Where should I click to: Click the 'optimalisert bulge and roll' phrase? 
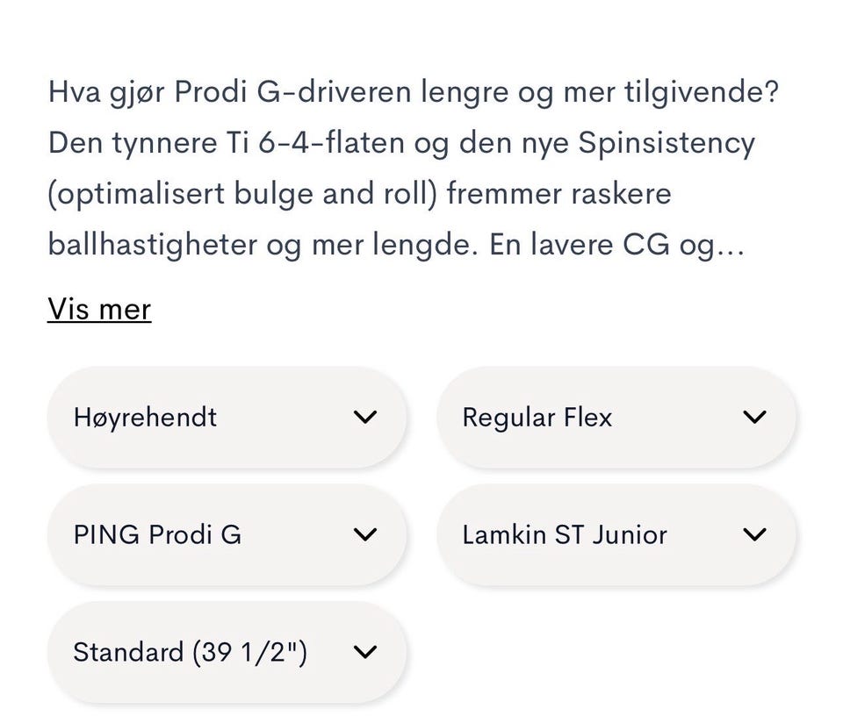(x=242, y=194)
